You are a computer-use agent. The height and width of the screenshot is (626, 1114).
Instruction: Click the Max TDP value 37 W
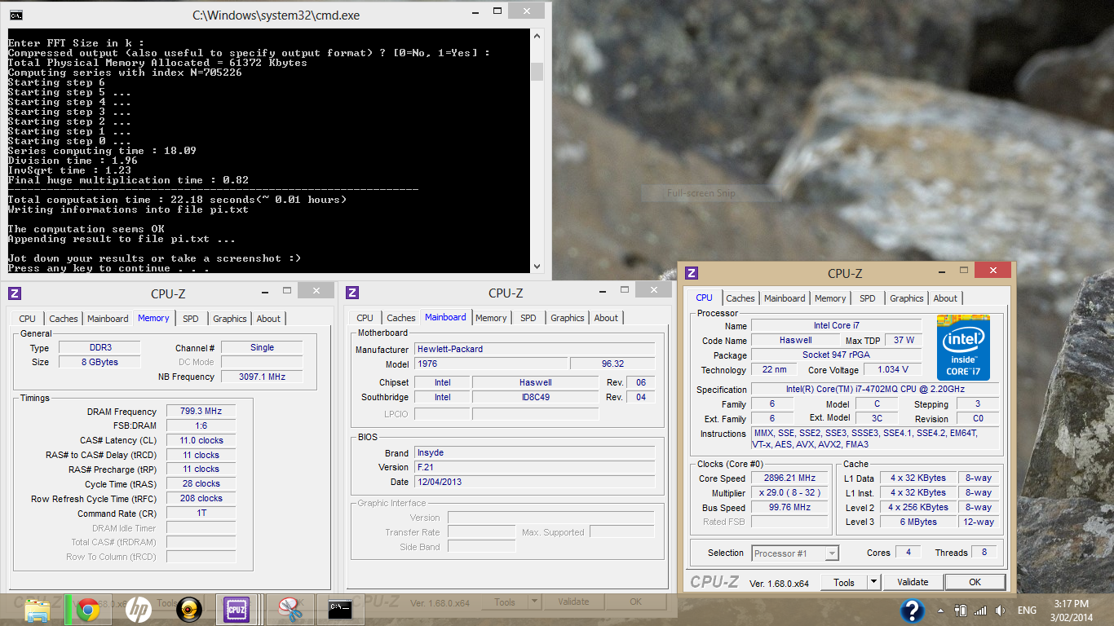click(904, 340)
